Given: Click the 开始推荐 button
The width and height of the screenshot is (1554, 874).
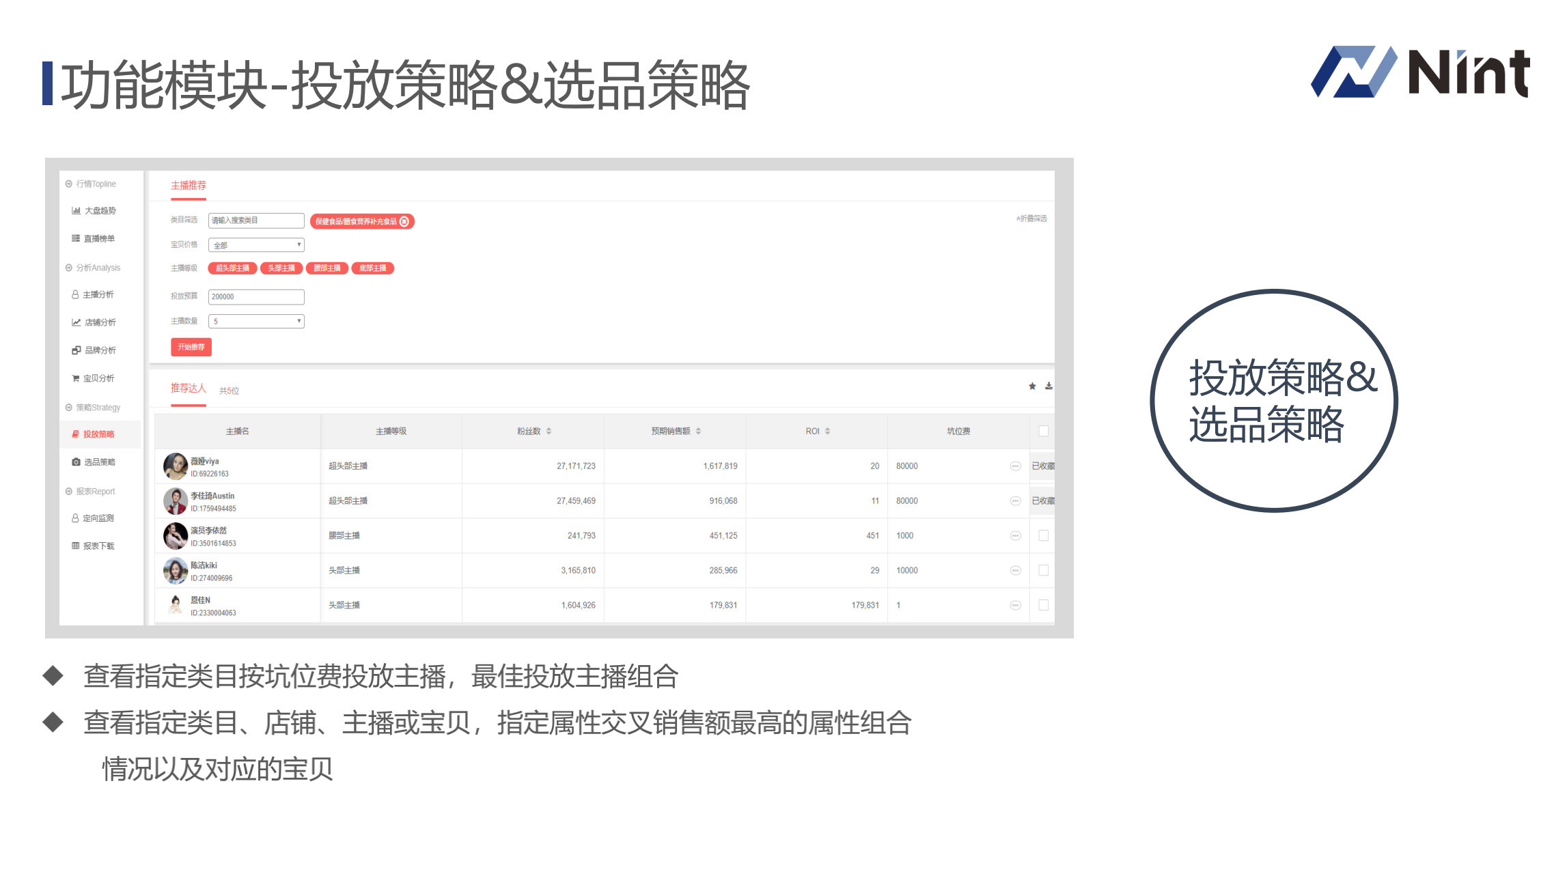Looking at the screenshot, I should coord(191,348).
